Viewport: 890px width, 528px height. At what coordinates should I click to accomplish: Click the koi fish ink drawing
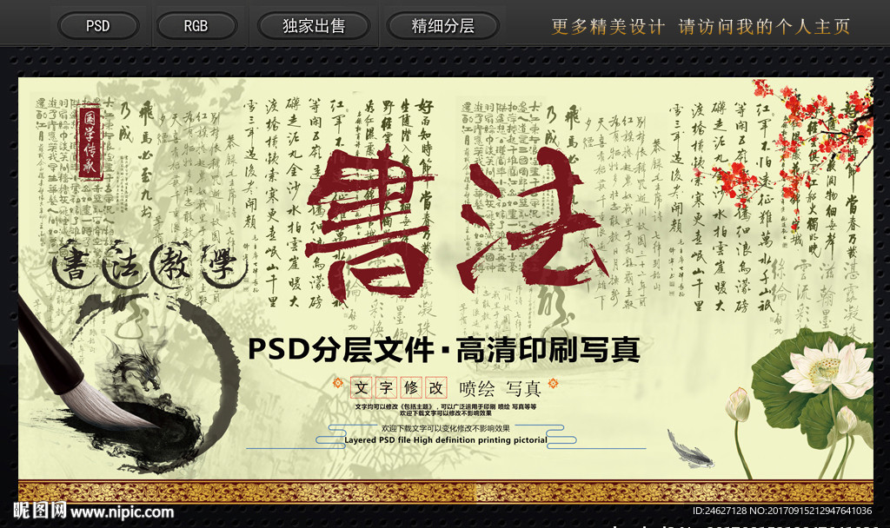point(689,450)
